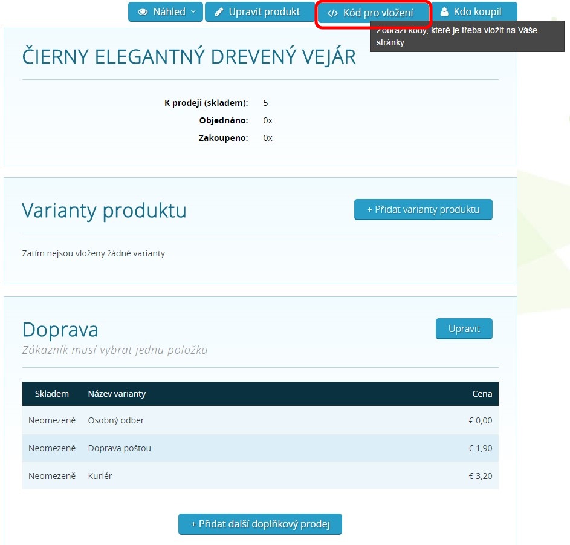This screenshot has height=545, width=570.
Task: Expand the Náhled dropdown arrow
Action: [193, 11]
